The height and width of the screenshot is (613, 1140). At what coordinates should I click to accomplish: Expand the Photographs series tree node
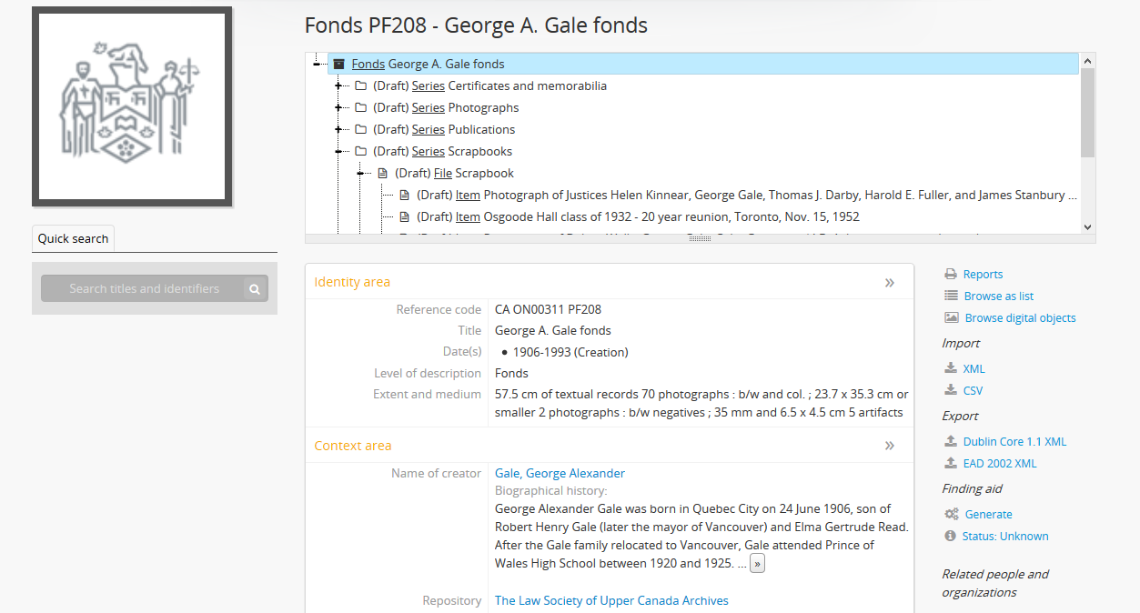pos(338,108)
